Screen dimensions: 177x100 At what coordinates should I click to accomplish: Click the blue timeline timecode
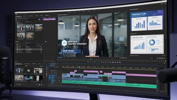[52, 66]
